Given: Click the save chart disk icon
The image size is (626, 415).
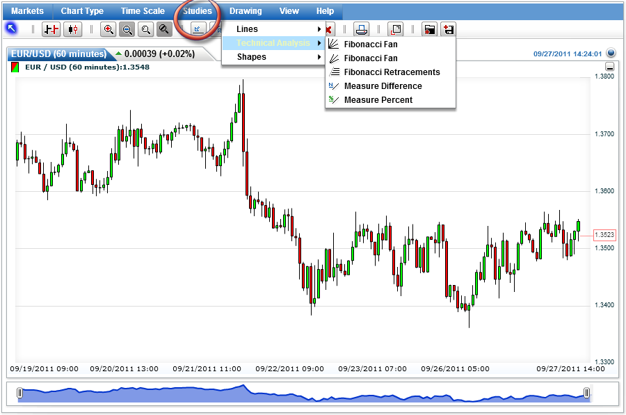Looking at the screenshot, I should point(449,29).
